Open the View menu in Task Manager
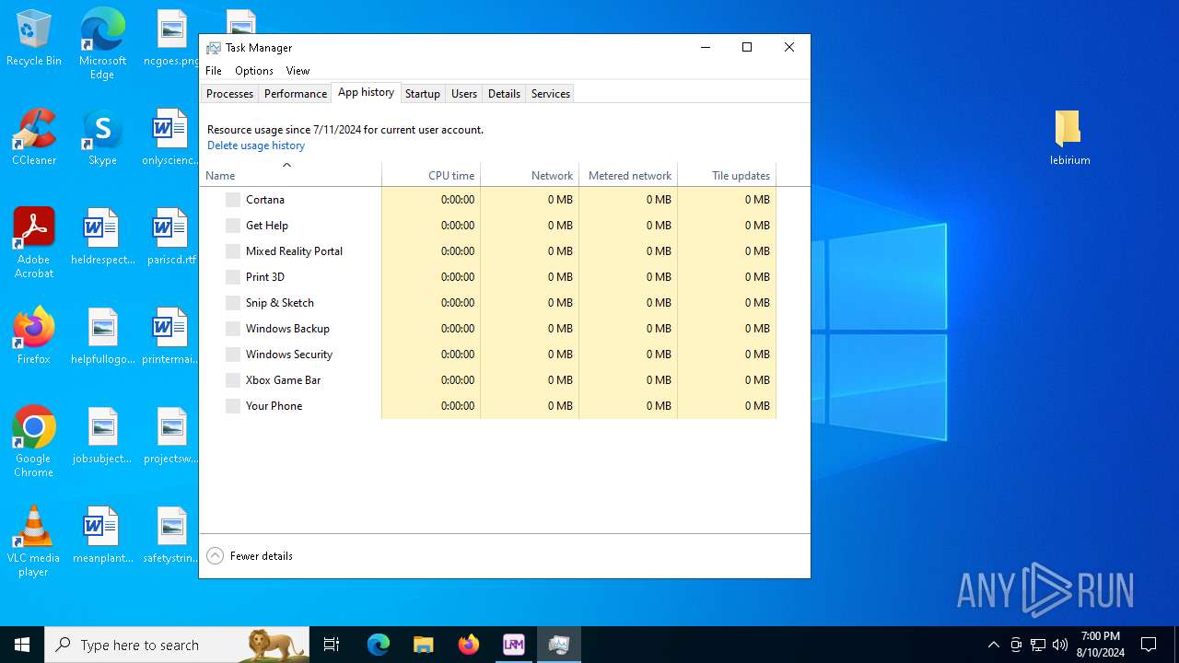This screenshot has width=1179, height=663. (298, 71)
